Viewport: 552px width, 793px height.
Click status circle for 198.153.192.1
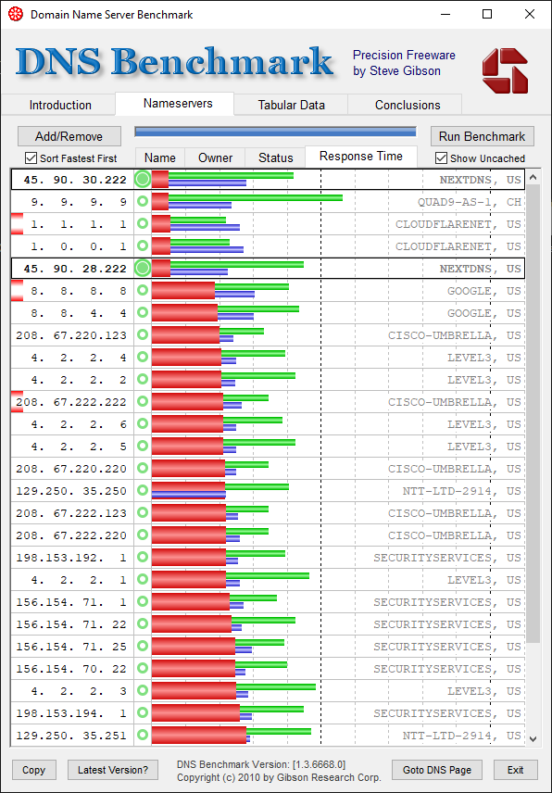[143, 558]
